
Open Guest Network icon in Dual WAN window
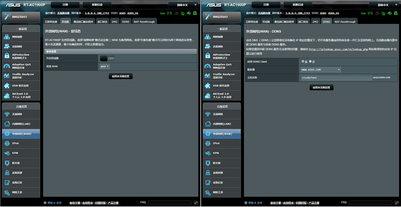coord(7,47)
